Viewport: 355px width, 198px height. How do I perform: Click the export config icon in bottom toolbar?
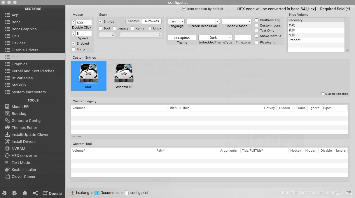pos(15,193)
